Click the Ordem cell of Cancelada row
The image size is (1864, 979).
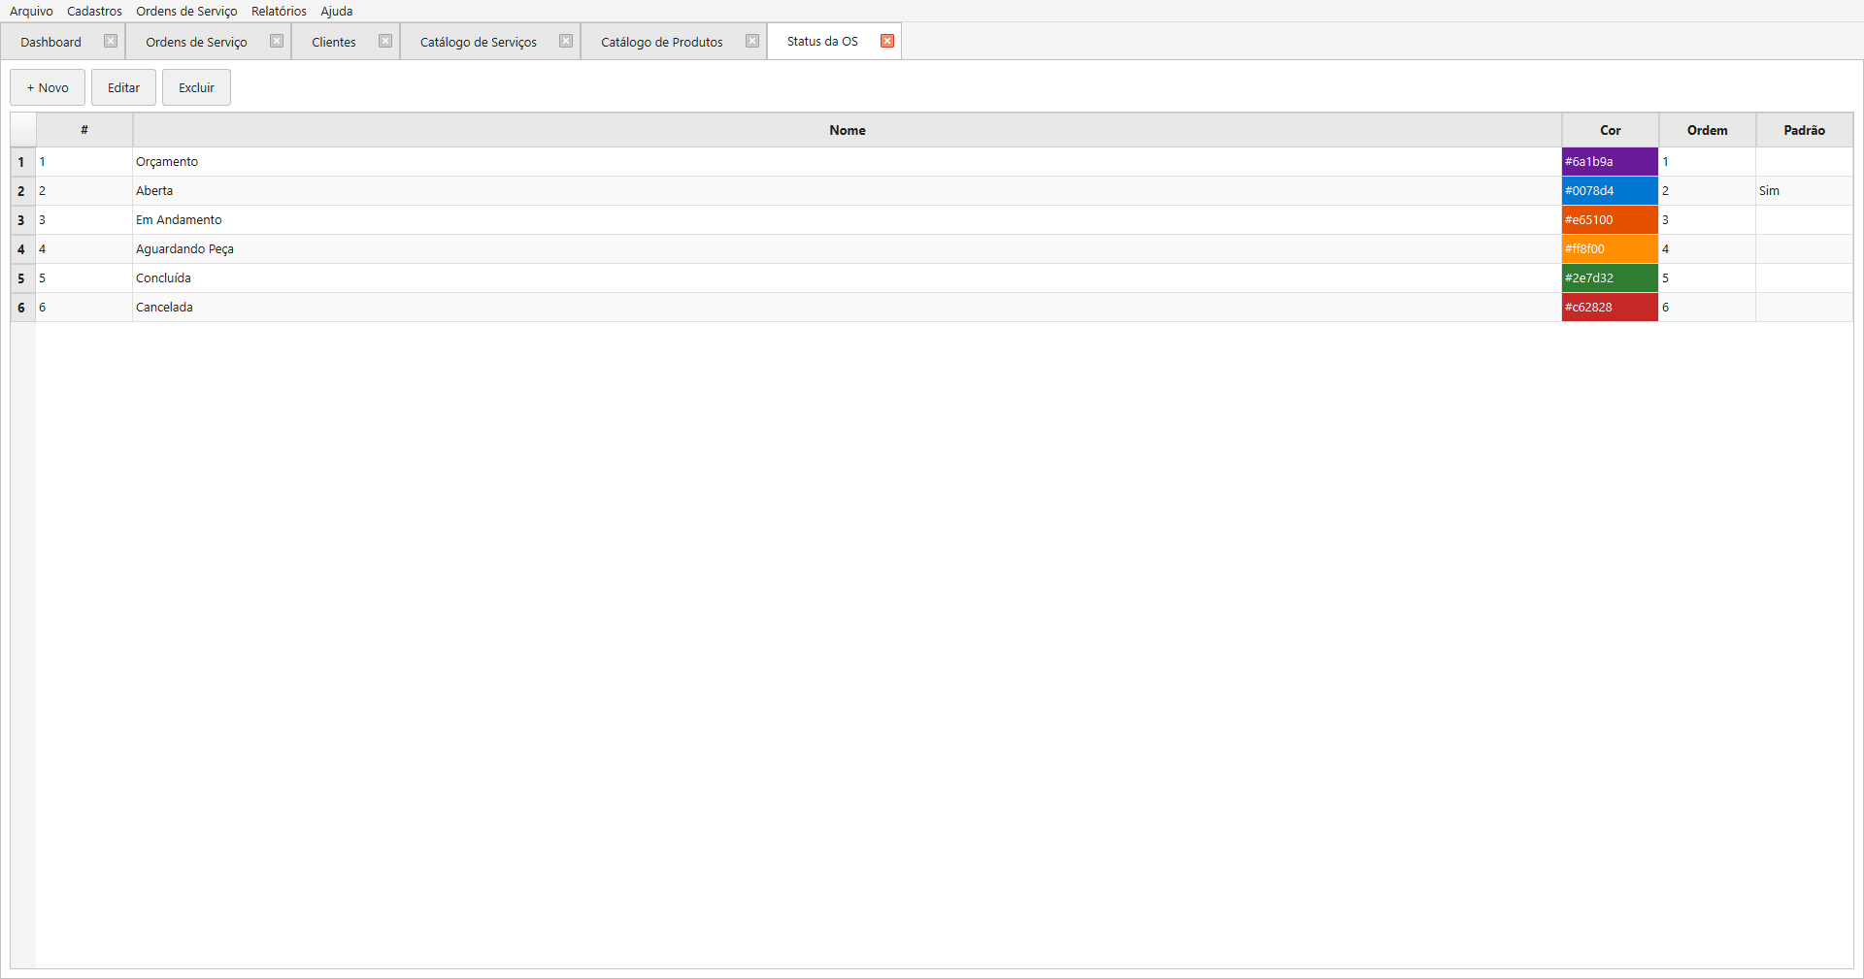pyautogui.click(x=1707, y=308)
